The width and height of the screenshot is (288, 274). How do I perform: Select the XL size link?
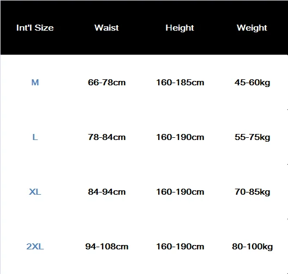pos(35,192)
